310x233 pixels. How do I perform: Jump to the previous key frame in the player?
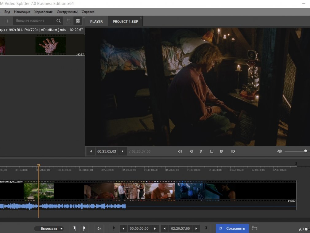180,151
